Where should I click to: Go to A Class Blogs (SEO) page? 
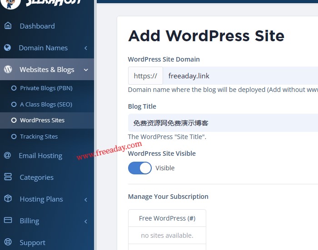pos(47,104)
